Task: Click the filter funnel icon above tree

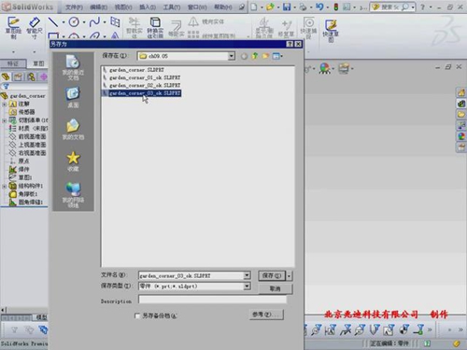Action: click(x=6, y=87)
